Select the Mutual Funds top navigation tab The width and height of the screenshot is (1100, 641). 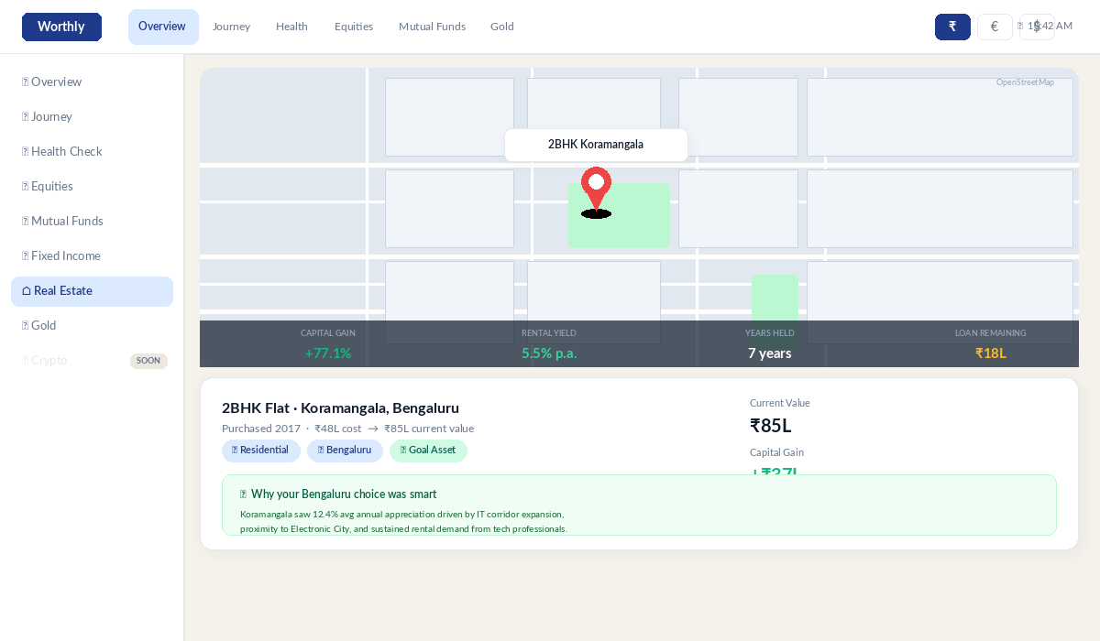432,27
